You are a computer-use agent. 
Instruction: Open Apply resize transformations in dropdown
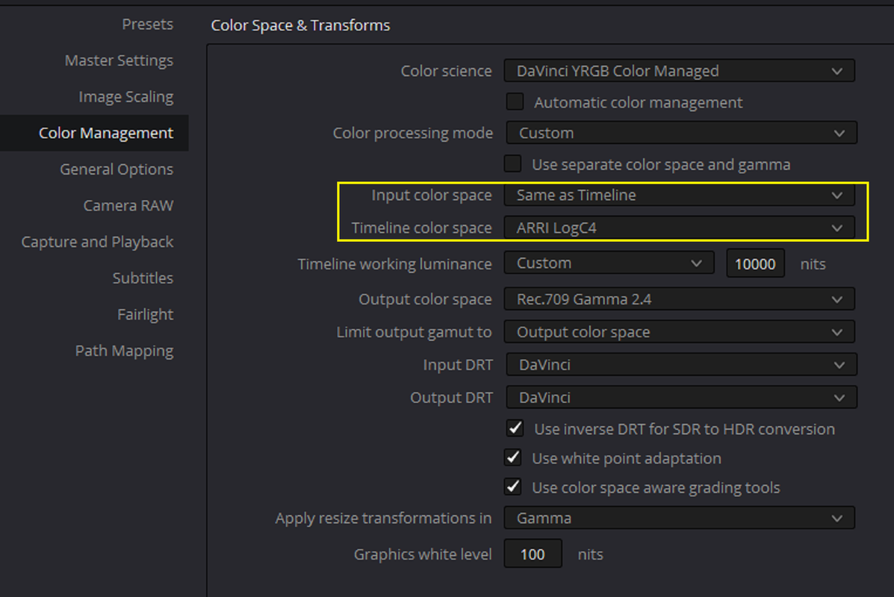679,518
